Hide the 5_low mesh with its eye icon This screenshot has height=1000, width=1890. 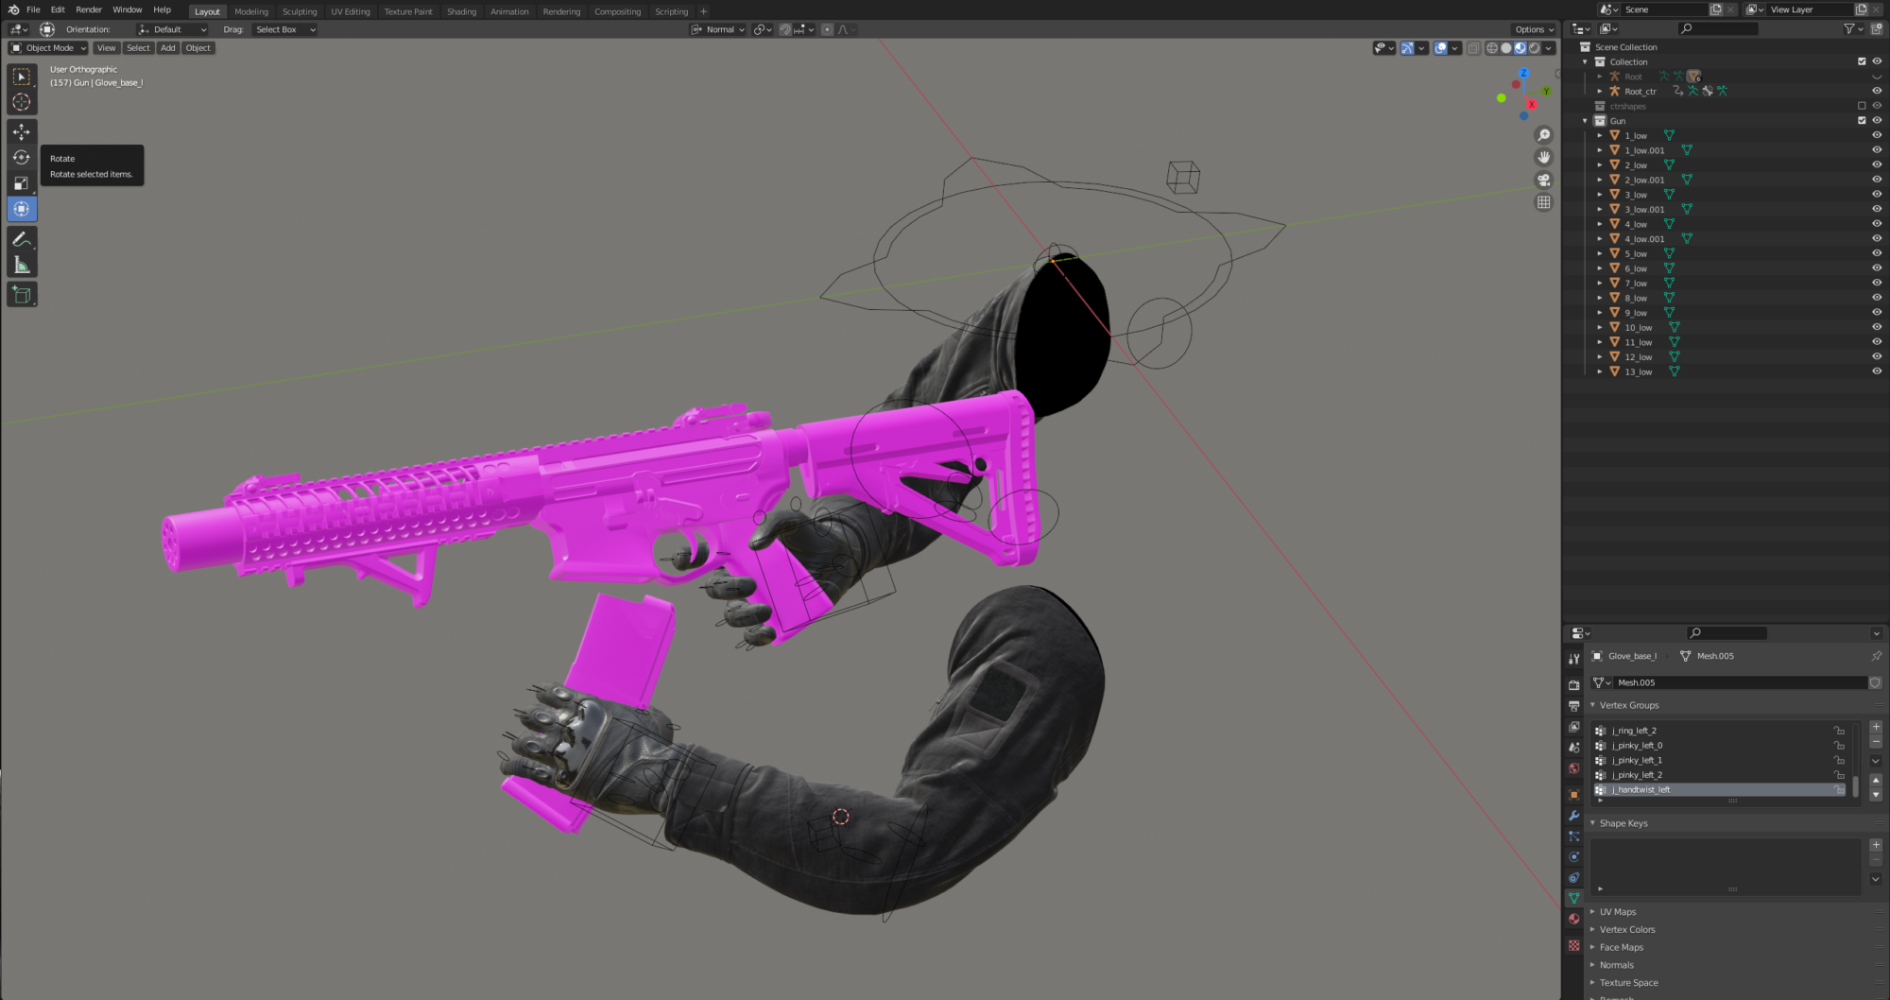click(1879, 253)
